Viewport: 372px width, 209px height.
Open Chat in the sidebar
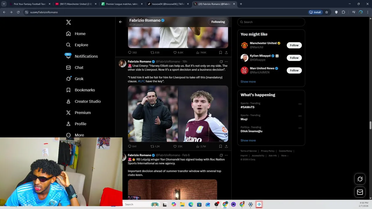coord(75,68)
